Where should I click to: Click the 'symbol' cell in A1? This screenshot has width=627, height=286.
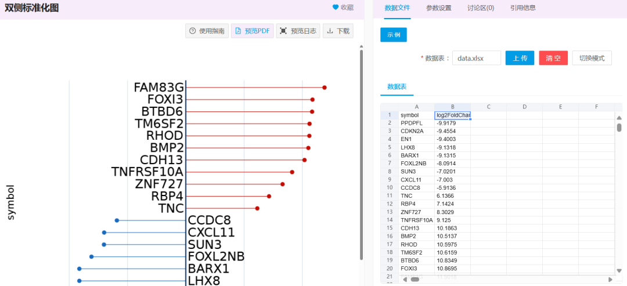click(416, 115)
